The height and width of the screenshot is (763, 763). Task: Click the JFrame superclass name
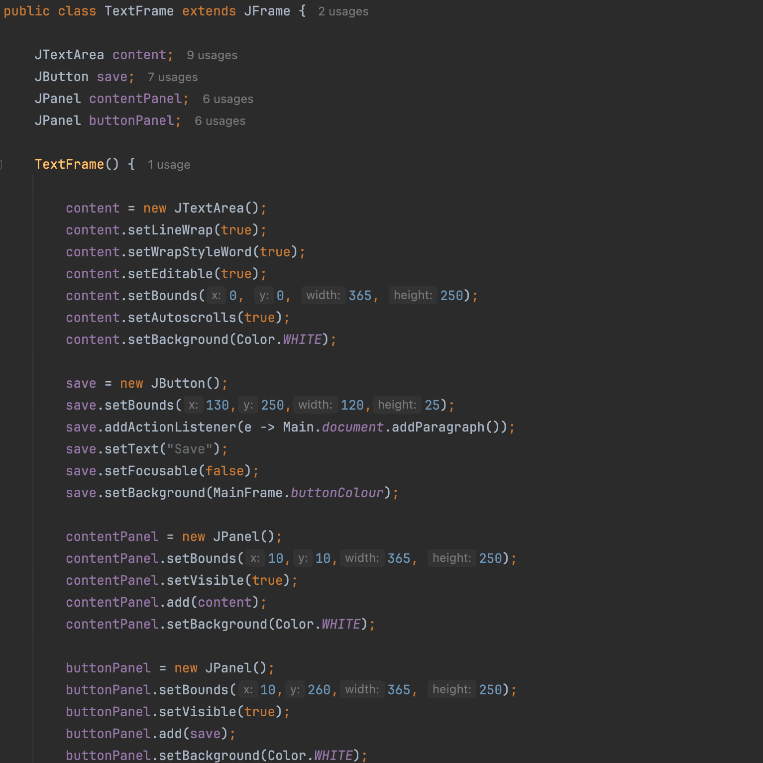click(267, 11)
